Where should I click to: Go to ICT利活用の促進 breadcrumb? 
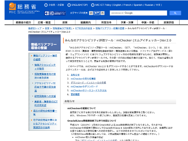(x=83, y=28)
